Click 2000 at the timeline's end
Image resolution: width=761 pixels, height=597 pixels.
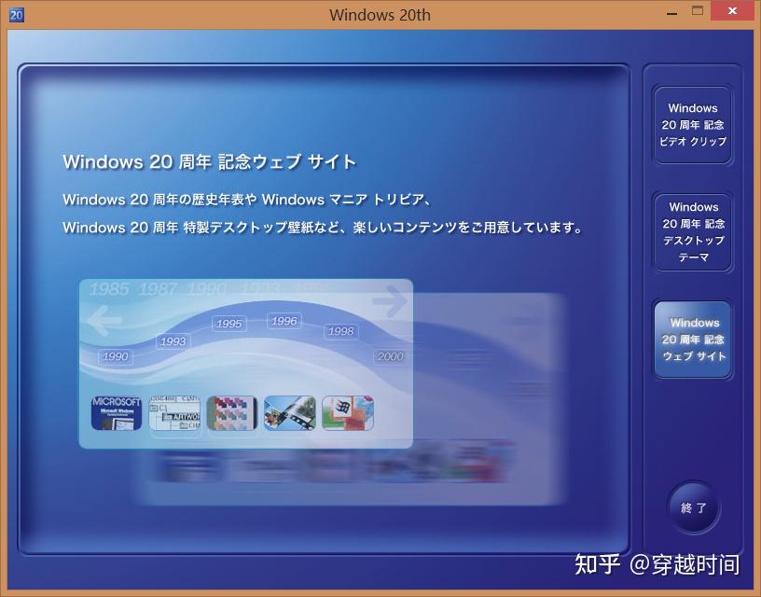(x=390, y=356)
